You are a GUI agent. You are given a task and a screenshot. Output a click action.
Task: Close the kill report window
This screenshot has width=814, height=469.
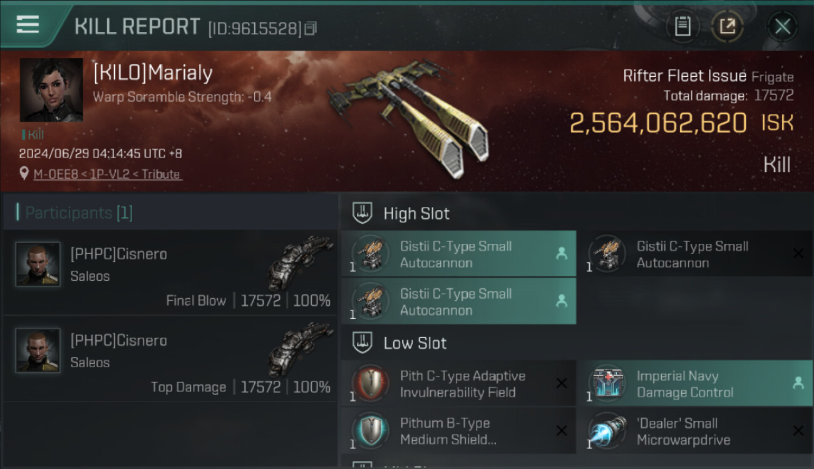pyautogui.click(x=782, y=26)
